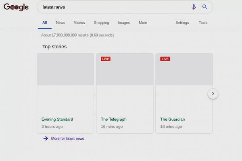
Task: Open The Telegraph story thumbnail
Action: point(125,69)
